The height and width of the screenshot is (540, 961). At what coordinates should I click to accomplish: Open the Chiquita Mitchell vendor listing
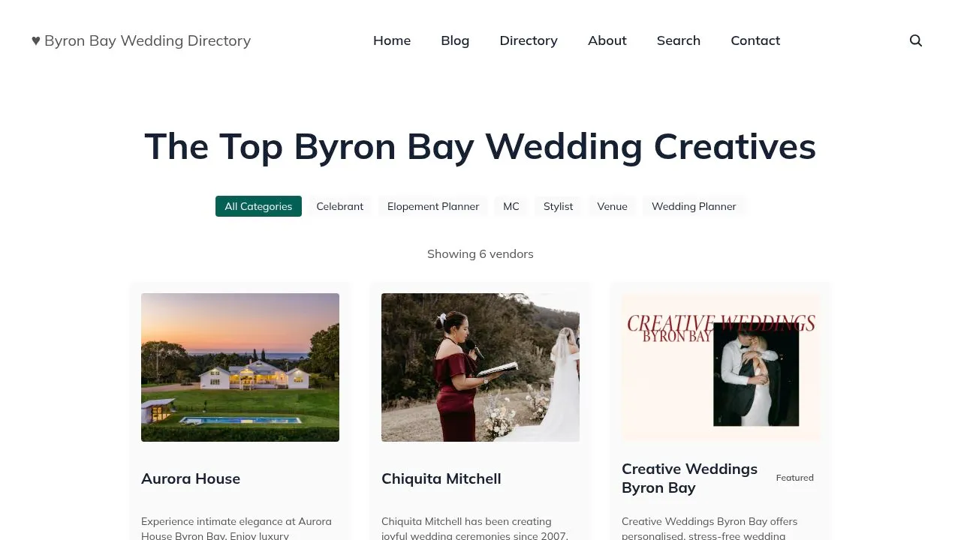(441, 478)
